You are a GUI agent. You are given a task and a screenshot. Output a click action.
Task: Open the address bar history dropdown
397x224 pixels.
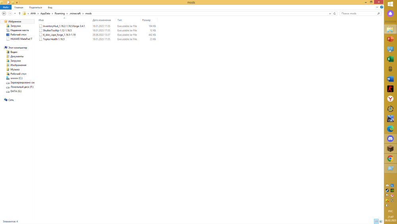click(x=330, y=14)
